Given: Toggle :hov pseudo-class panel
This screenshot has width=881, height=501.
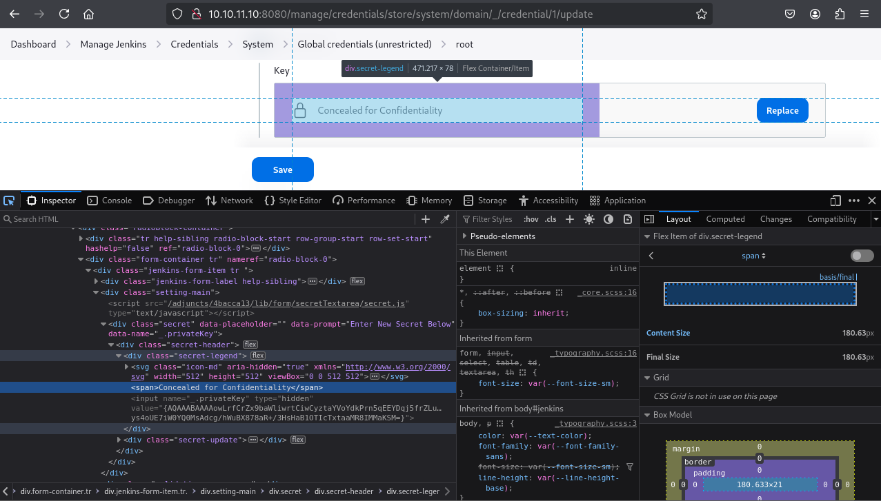Looking at the screenshot, I should coord(531,219).
